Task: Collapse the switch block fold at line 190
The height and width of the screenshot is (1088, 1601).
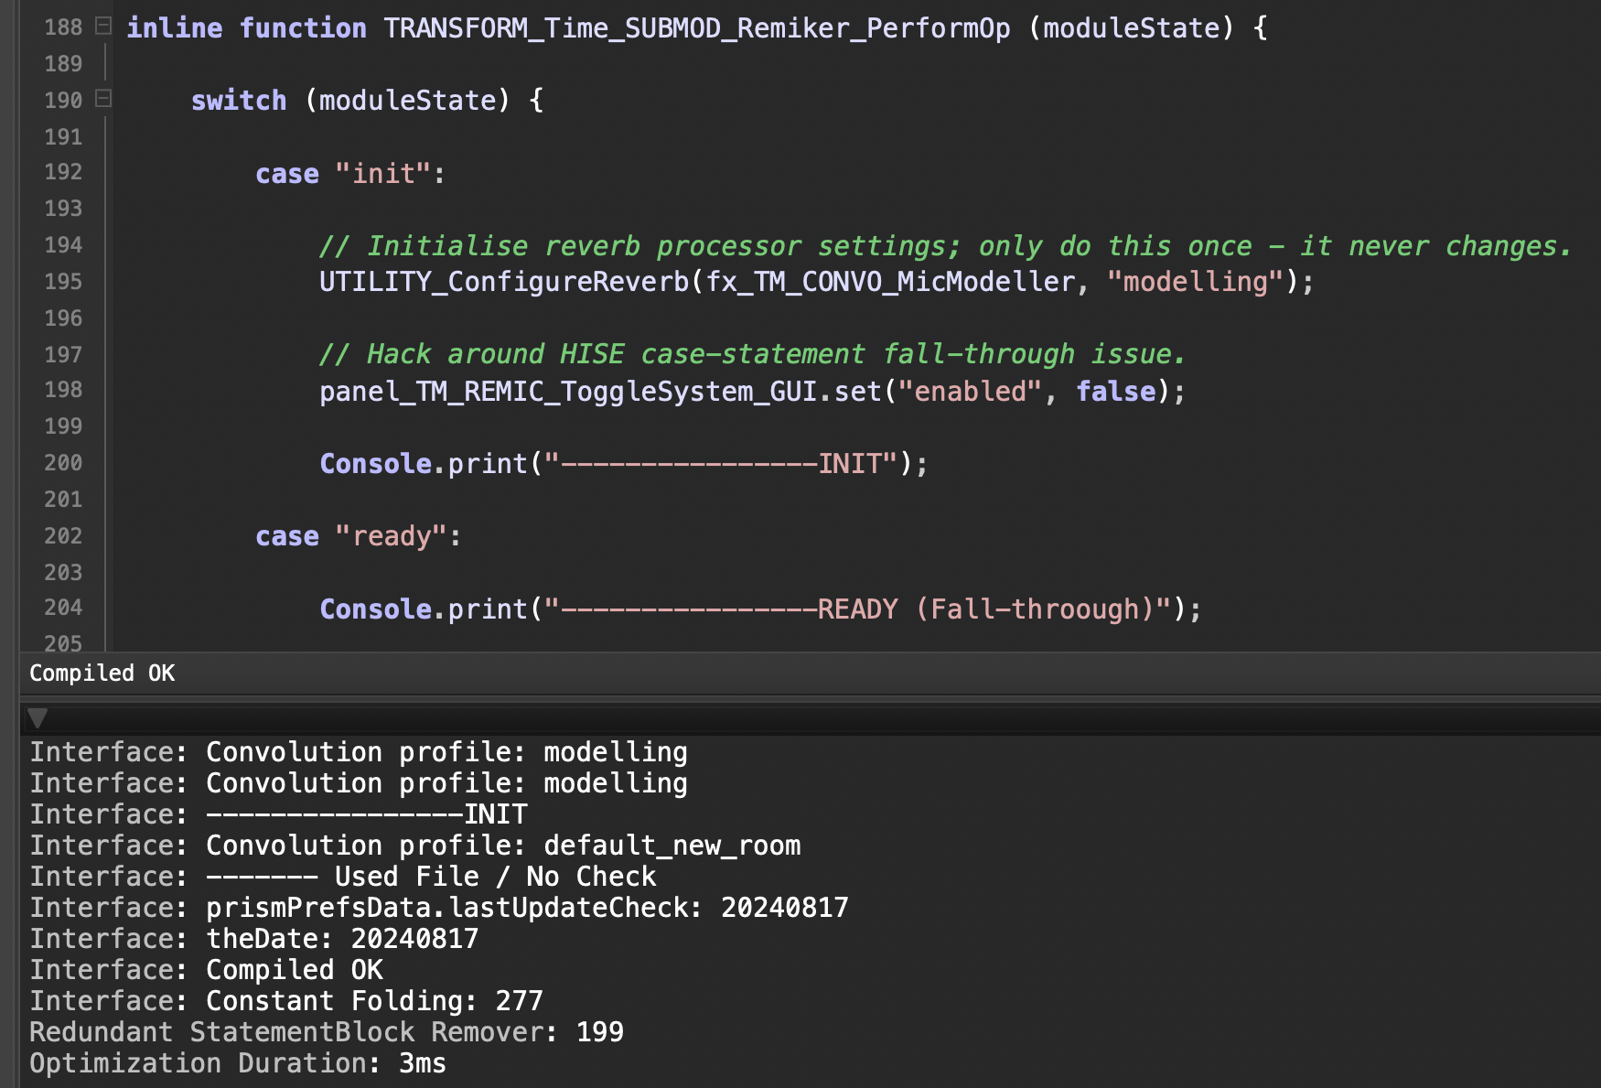Action: click(103, 98)
